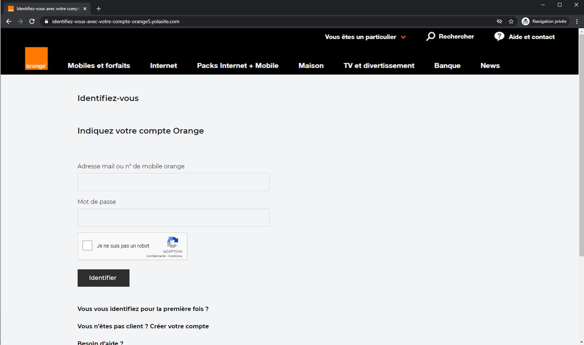Image resolution: width=584 pixels, height=345 pixels.
Task: Click the question mark help icon
Action: 499,37
